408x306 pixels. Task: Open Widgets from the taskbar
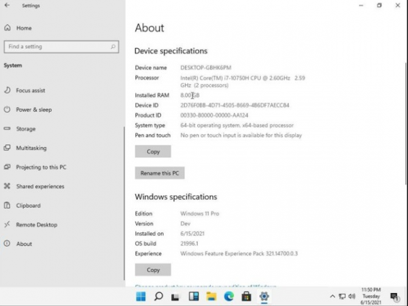tap(194, 296)
